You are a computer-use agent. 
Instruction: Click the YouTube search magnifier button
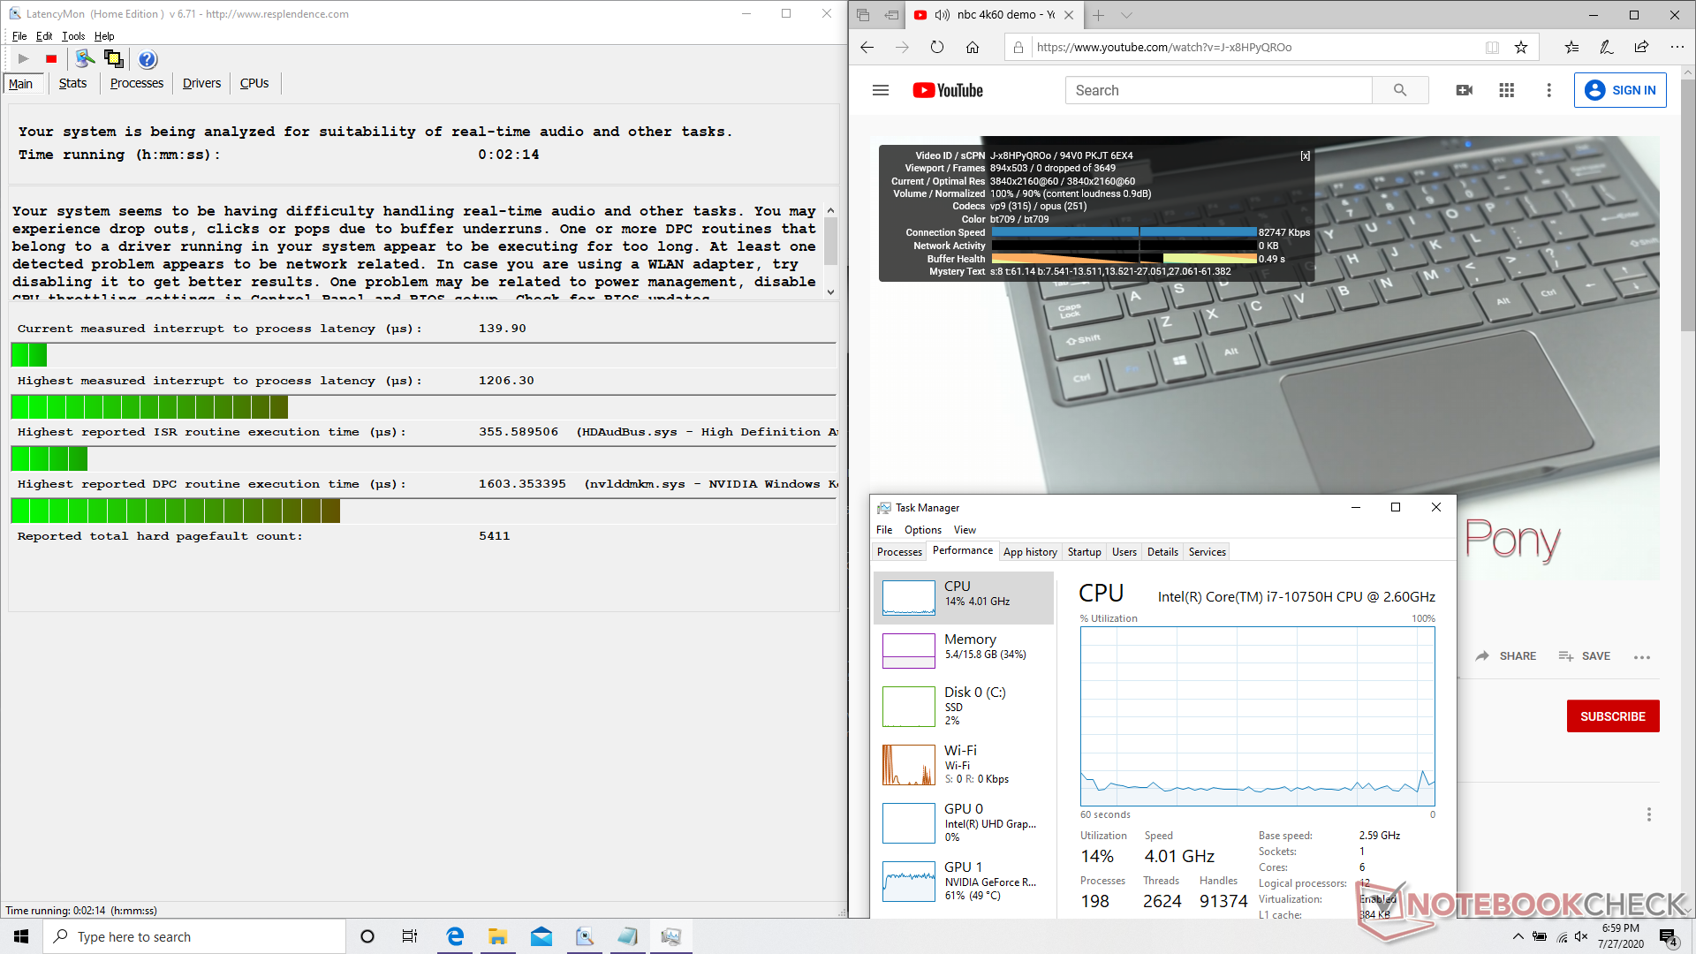pyautogui.click(x=1400, y=90)
